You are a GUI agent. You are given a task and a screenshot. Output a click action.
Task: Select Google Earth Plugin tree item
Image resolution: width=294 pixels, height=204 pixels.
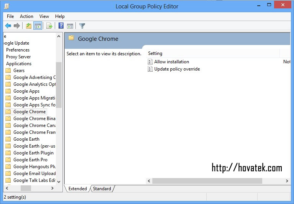pos(33,153)
